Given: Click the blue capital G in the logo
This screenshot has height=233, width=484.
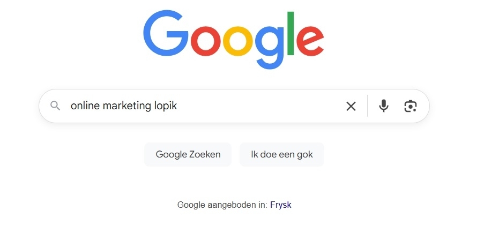Looking at the screenshot, I should pos(166,33).
